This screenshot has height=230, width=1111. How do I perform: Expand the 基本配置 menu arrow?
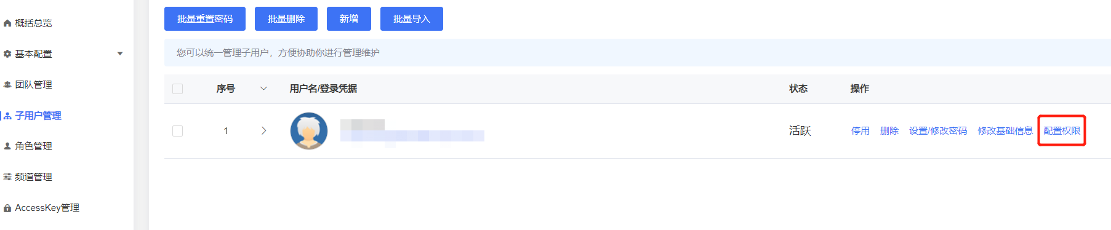120,54
